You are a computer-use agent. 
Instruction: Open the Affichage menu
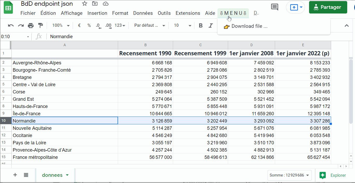tap(72, 13)
